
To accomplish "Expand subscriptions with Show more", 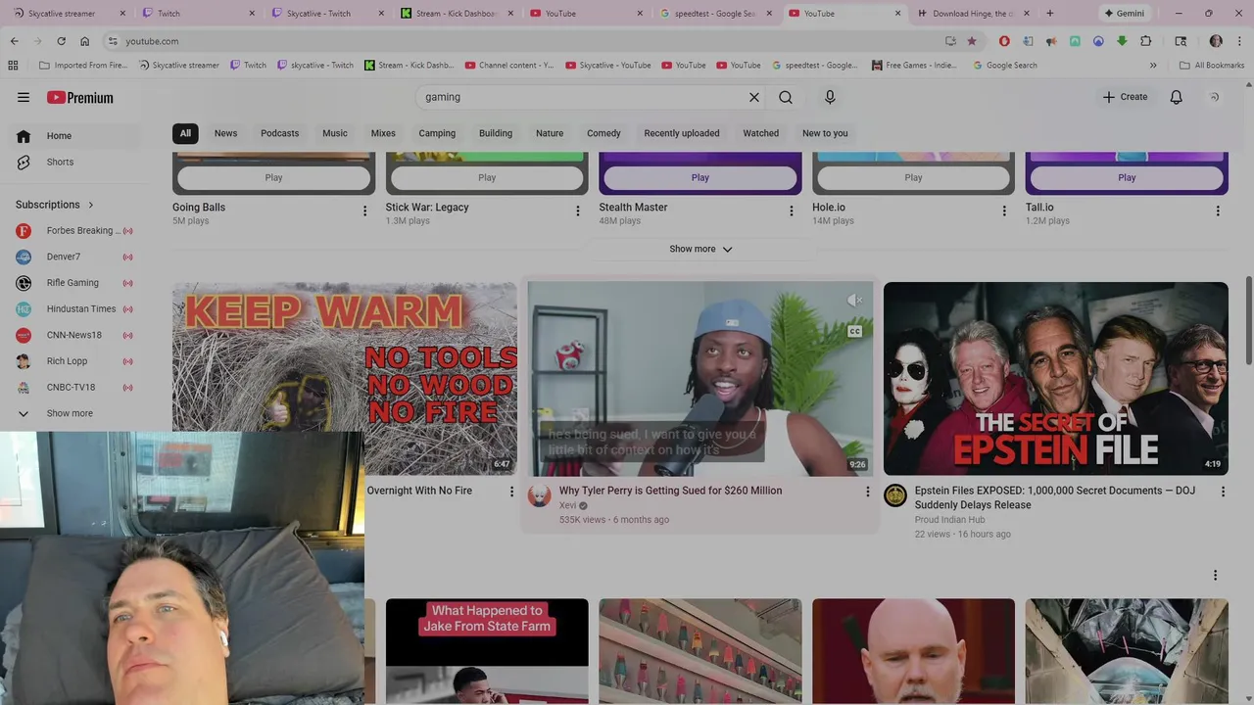I will 72,413.
